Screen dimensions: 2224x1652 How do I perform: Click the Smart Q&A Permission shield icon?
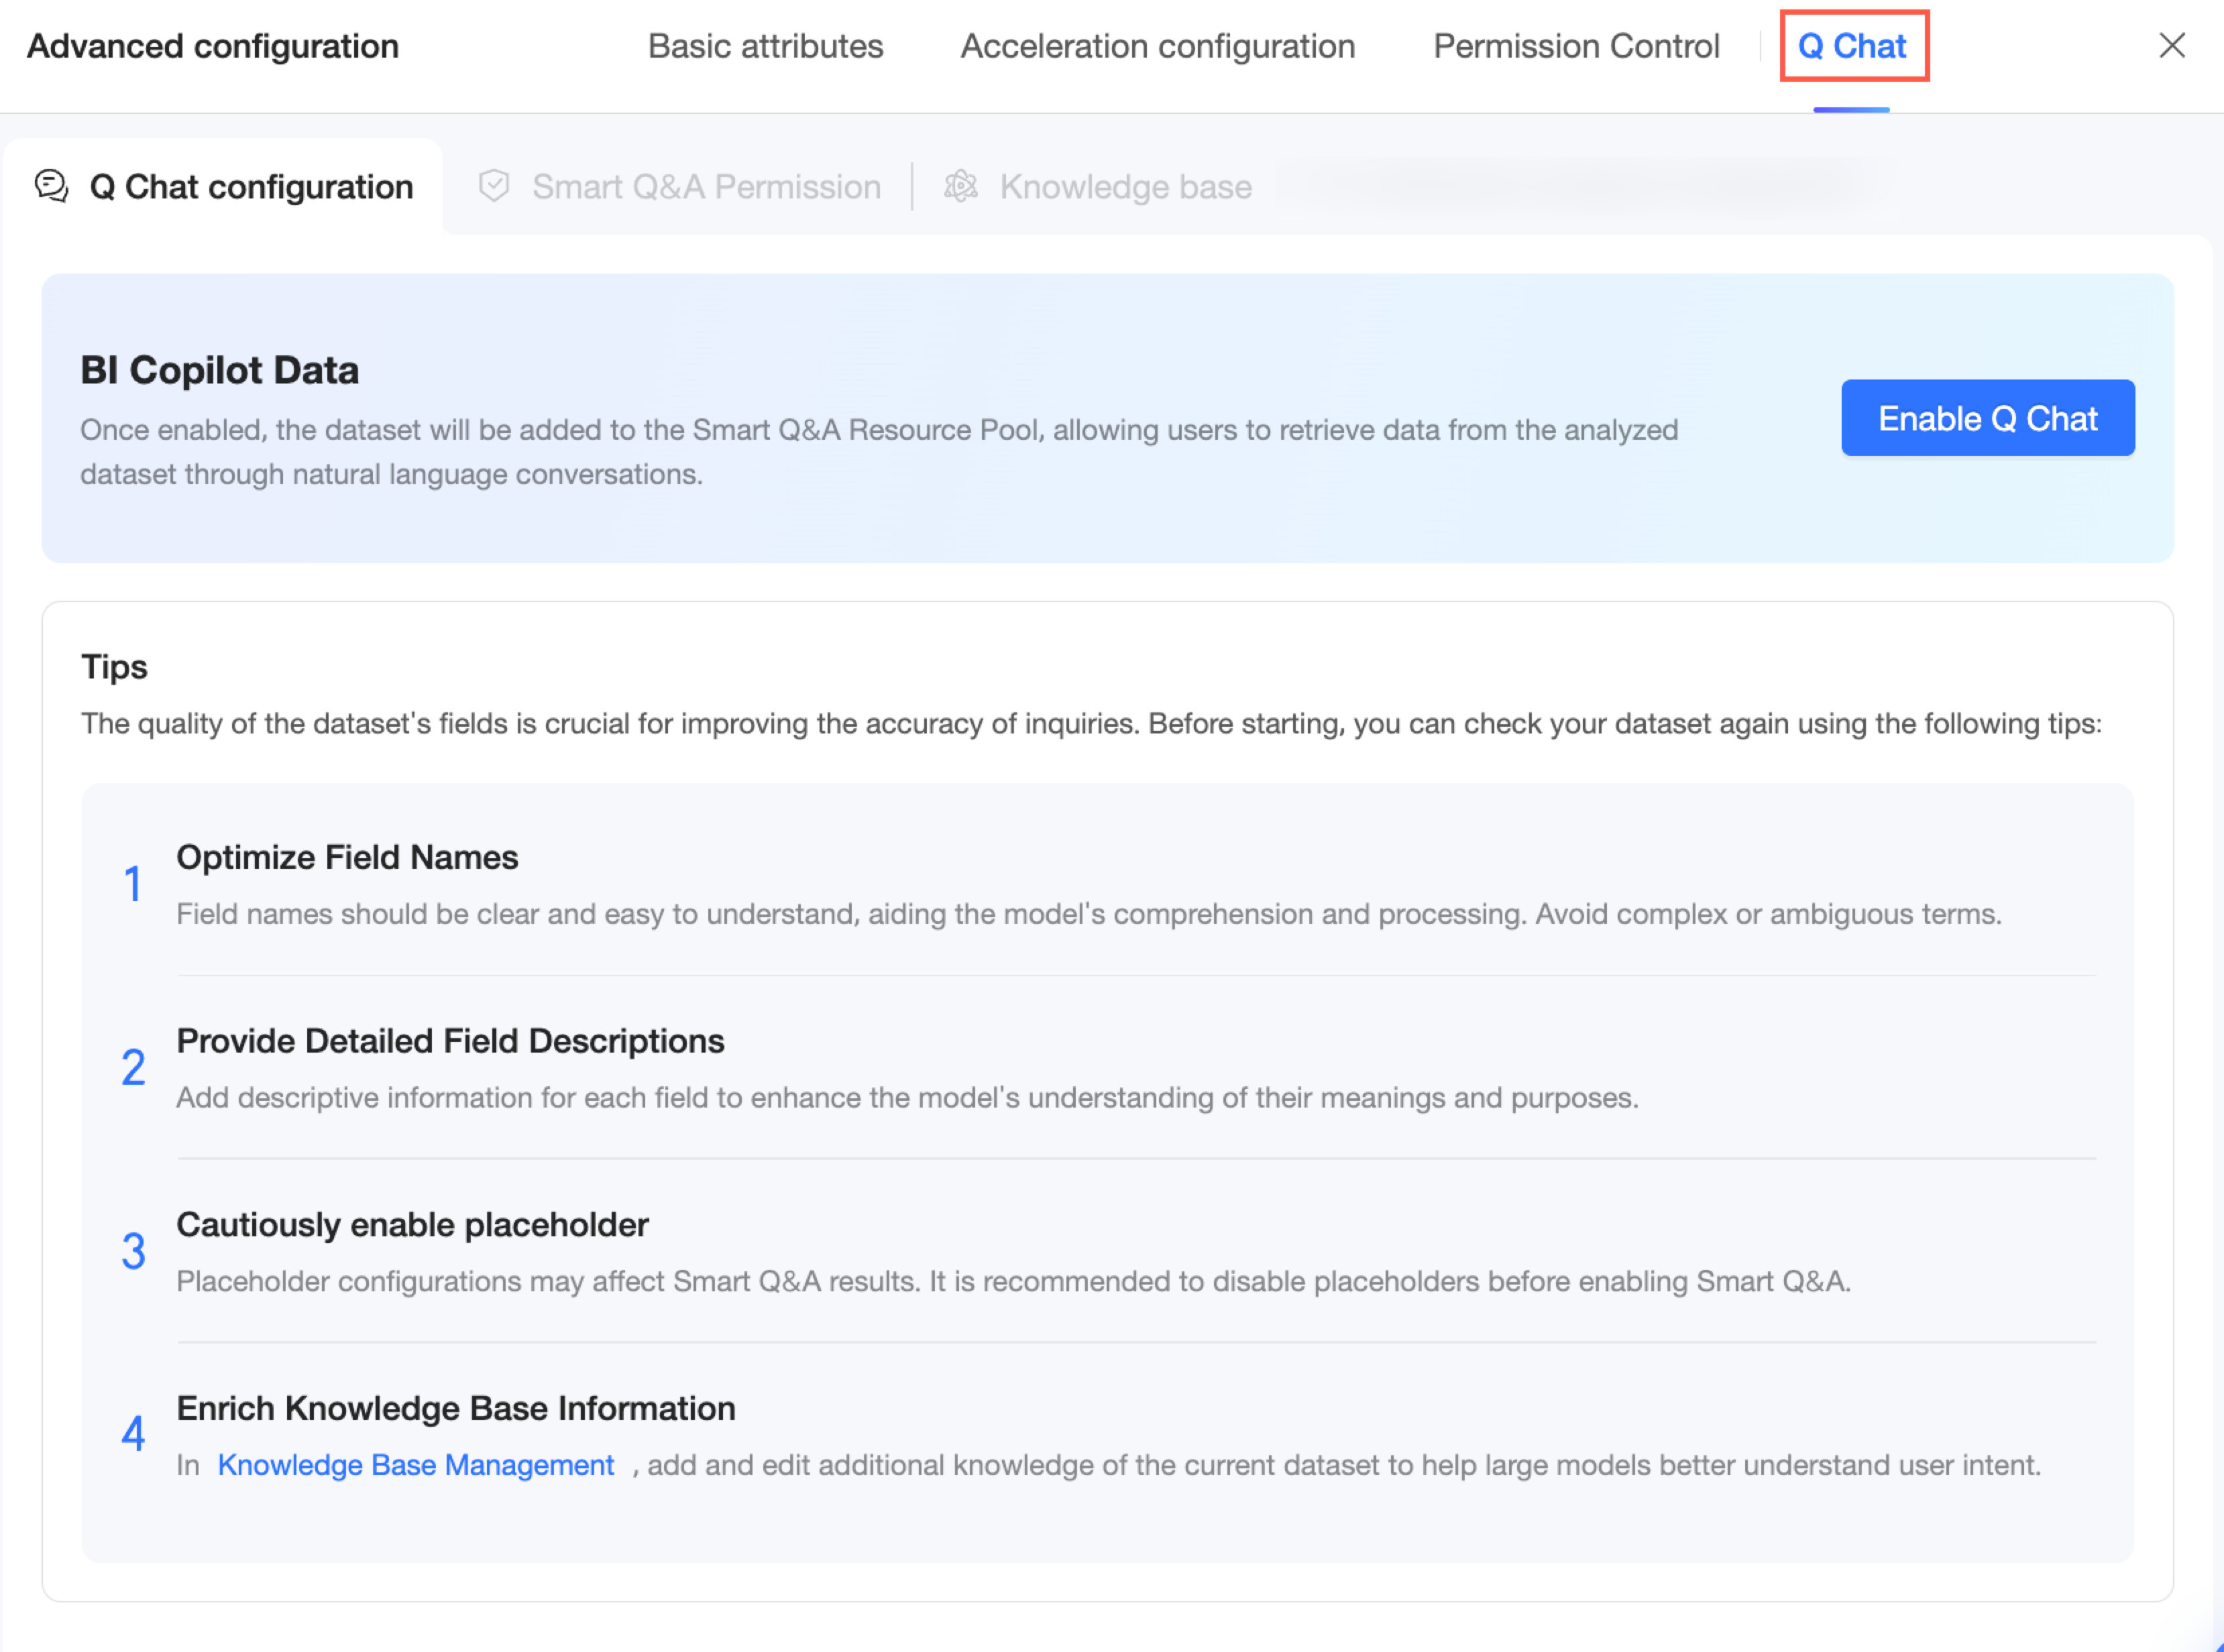pos(494,186)
